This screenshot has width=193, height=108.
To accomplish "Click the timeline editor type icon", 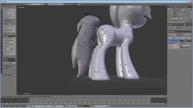I will click(x=3, y=106).
